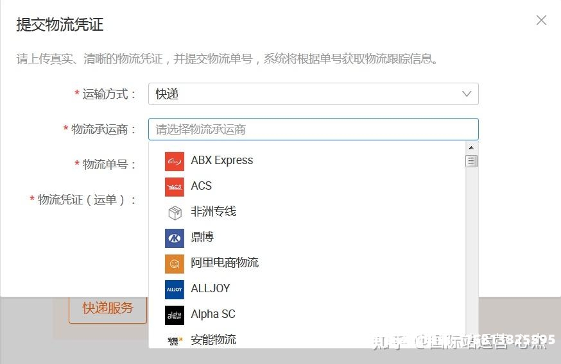Viewport: 561px width, 364px height.
Task: Open the 运输方式 dropdown showing 快递
Action: [x=313, y=94]
